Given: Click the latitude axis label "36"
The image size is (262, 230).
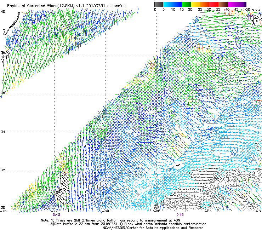Looking at the screenshot, I should tap(3, 93).
